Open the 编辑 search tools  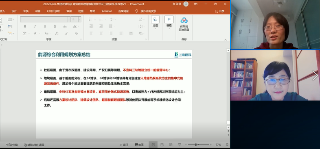(169, 22)
